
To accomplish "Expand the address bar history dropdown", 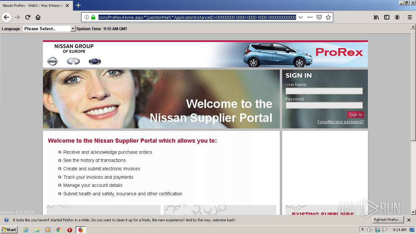I will click(301, 17).
